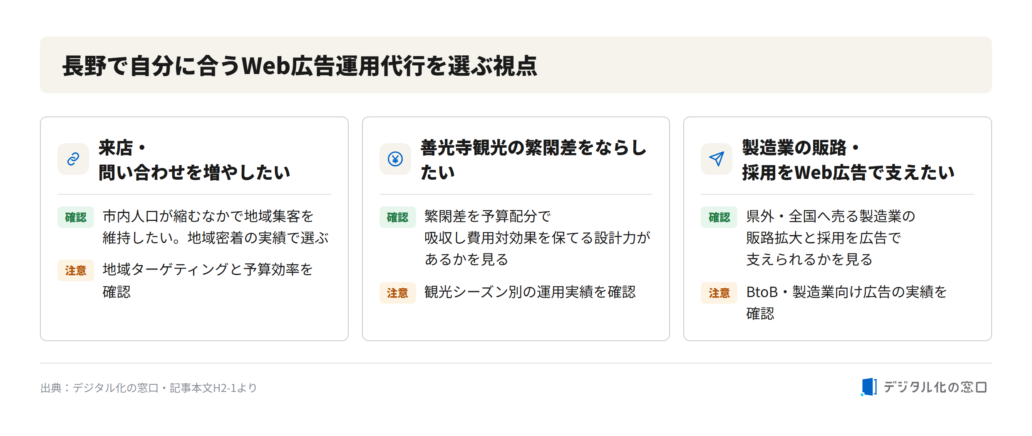Click text BtoB・製造業向け広告の実績を確認
This screenshot has width=1032, height=436.
tap(846, 302)
